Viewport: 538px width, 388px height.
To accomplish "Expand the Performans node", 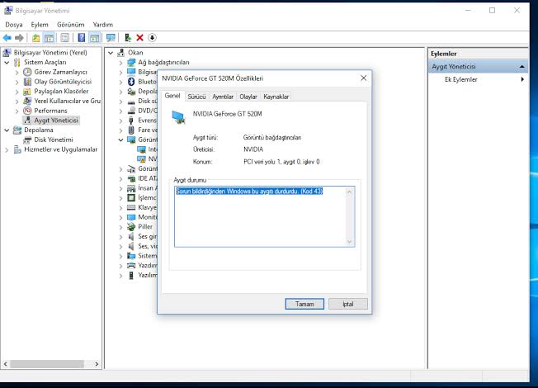I will pyautogui.click(x=17, y=111).
